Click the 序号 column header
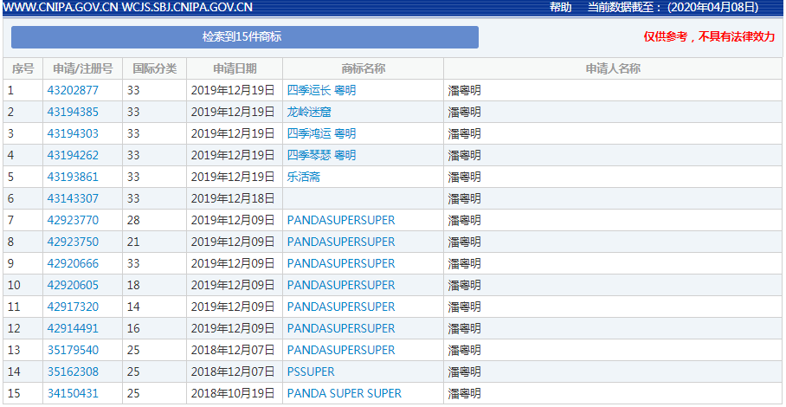Screen dimensions: 786x407 click(x=23, y=68)
